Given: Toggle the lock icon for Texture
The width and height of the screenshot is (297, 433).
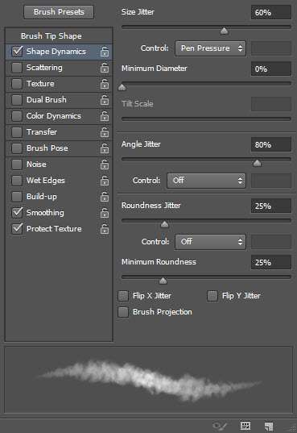Looking at the screenshot, I should (x=105, y=84).
